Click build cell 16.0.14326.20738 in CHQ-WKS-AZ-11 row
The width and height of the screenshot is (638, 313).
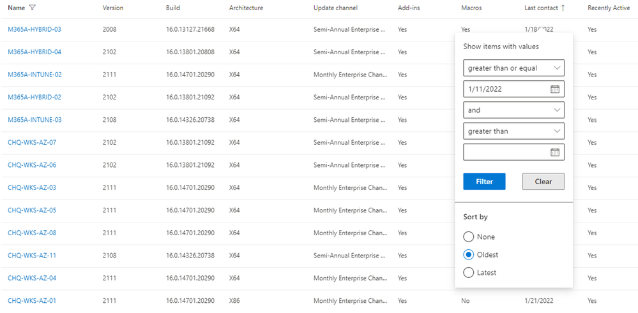[x=190, y=256]
